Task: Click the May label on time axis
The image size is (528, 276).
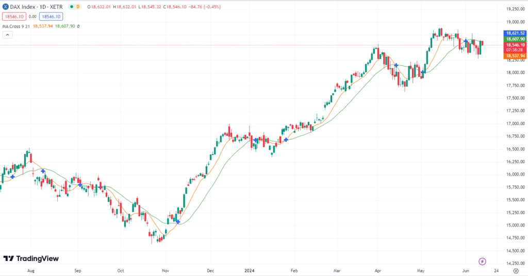Action: pyautogui.click(x=421, y=271)
